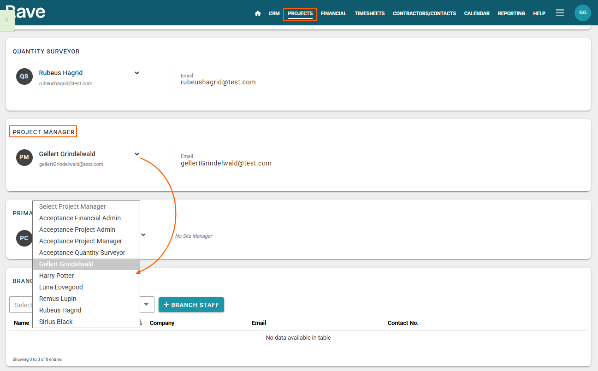
Task: Click the + Branch Staff button
Action: point(191,305)
